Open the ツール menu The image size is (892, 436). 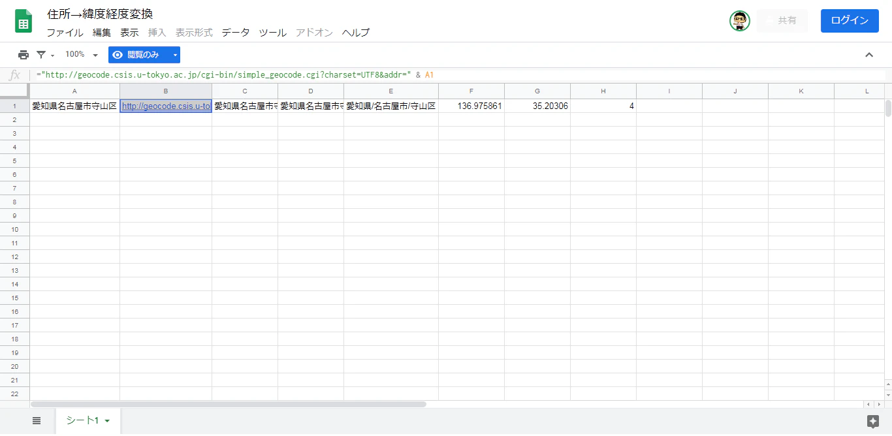(x=273, y=33)
